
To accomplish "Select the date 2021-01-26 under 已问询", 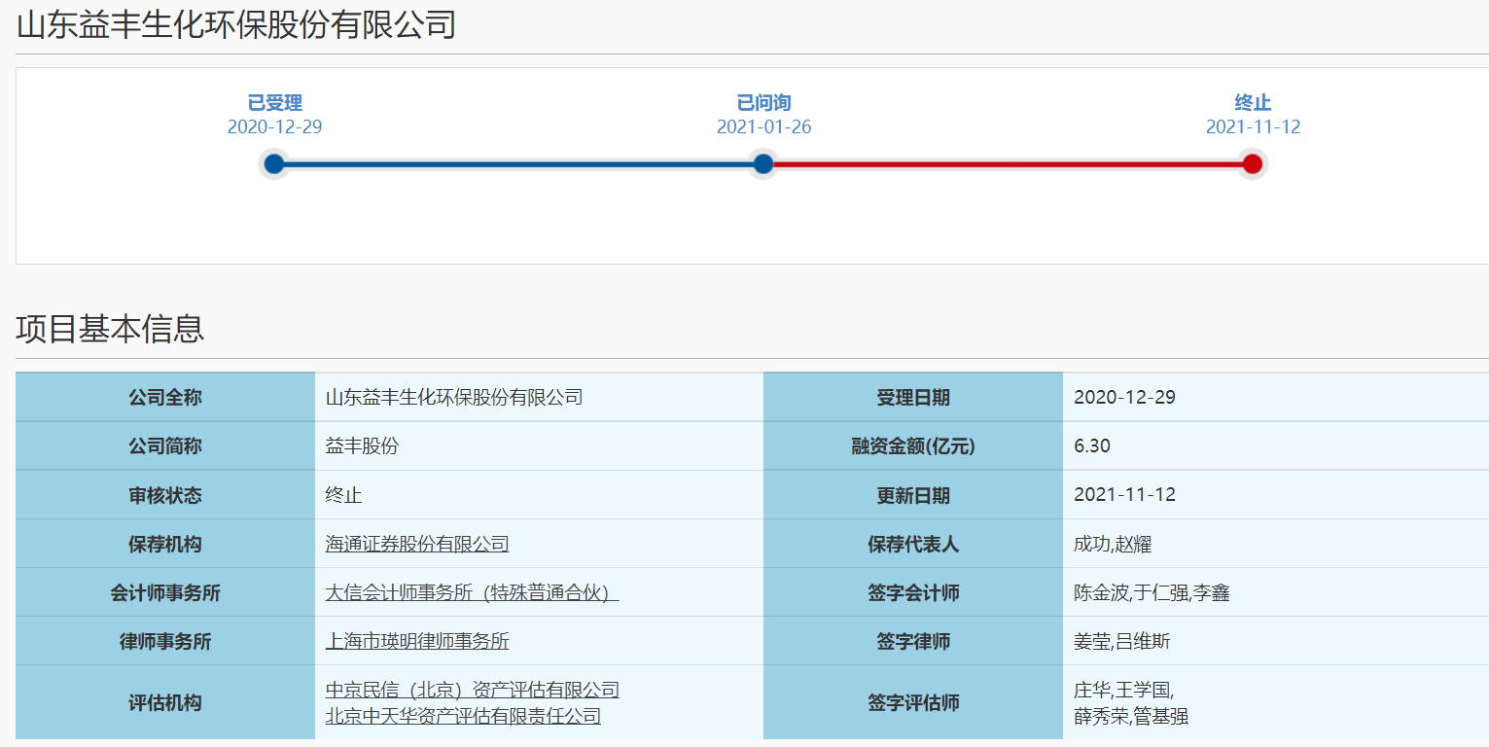I will click(763, 127).
